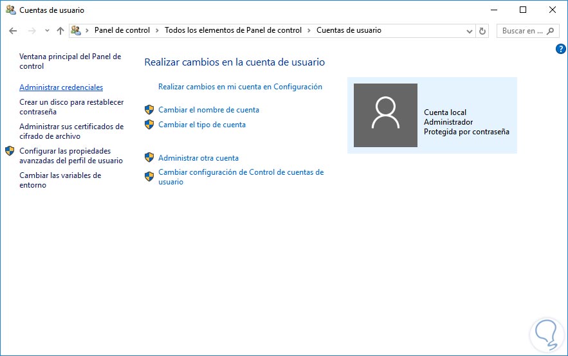
Task: Click Protegida por contraseña text
Action: point(466,132)
